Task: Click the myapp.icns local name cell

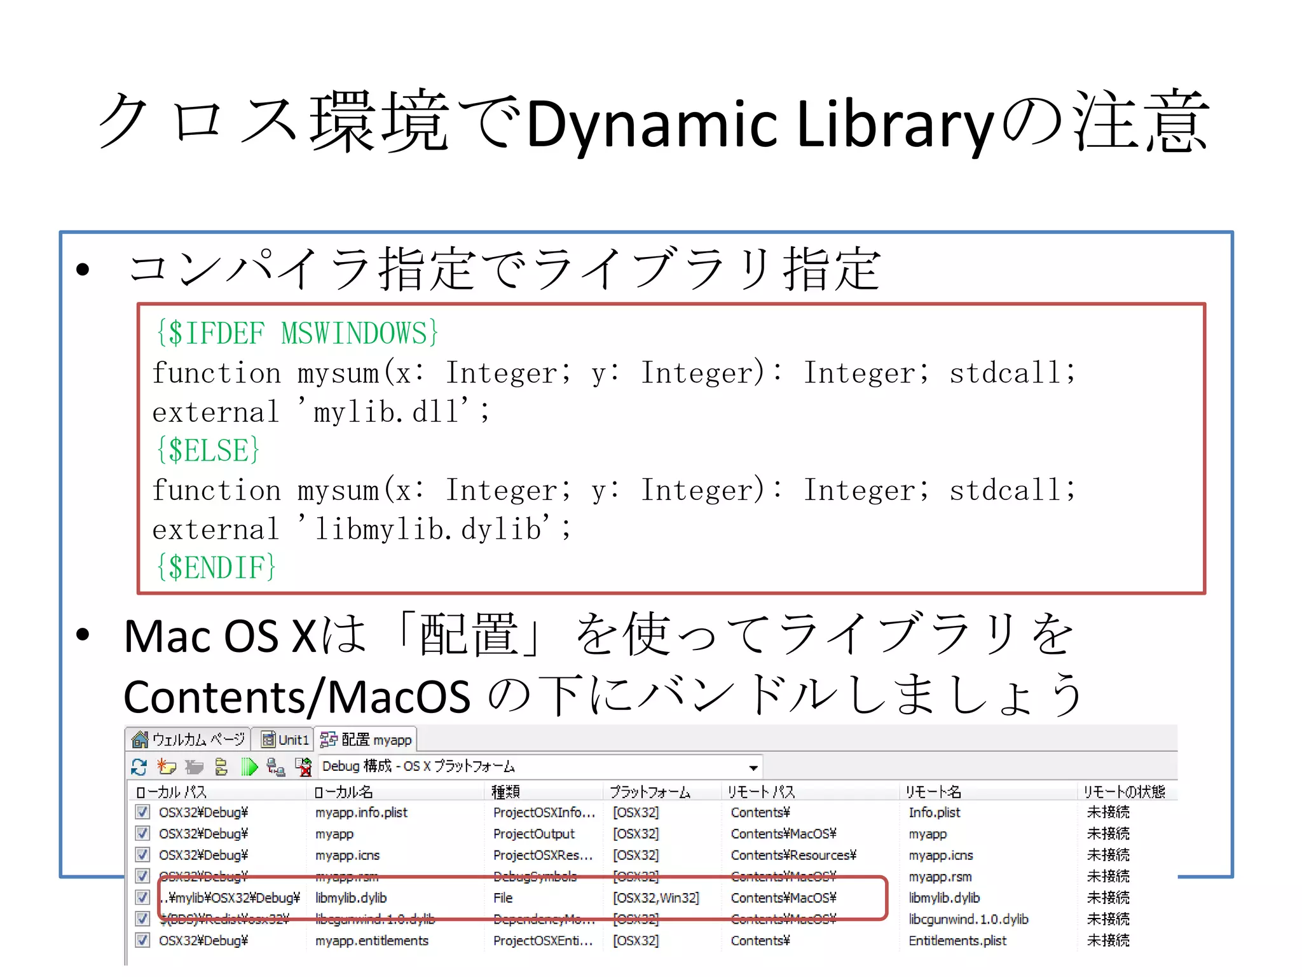Action: click(x=347, y=856)
